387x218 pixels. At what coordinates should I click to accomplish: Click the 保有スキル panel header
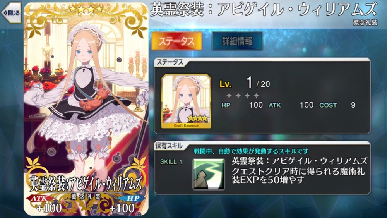169,146
